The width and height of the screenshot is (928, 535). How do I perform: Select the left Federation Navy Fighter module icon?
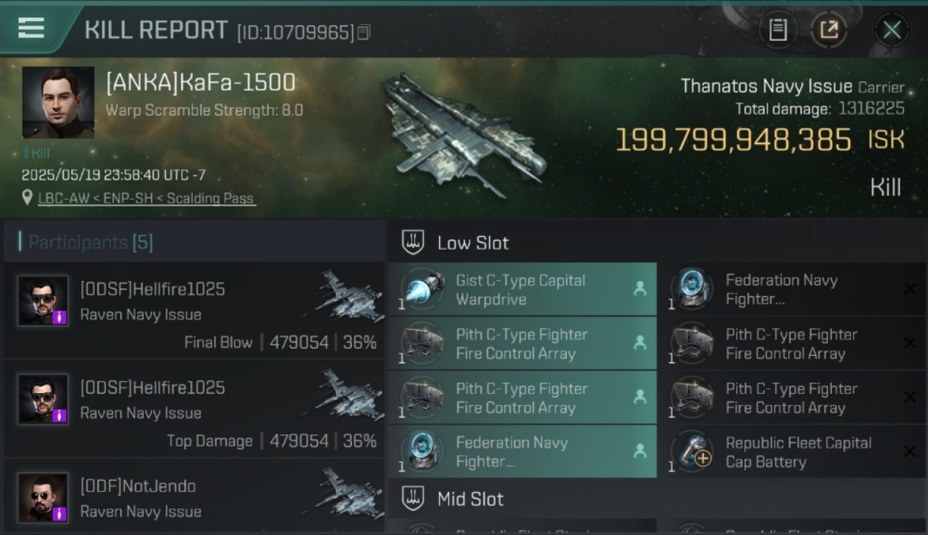[421, 452]
